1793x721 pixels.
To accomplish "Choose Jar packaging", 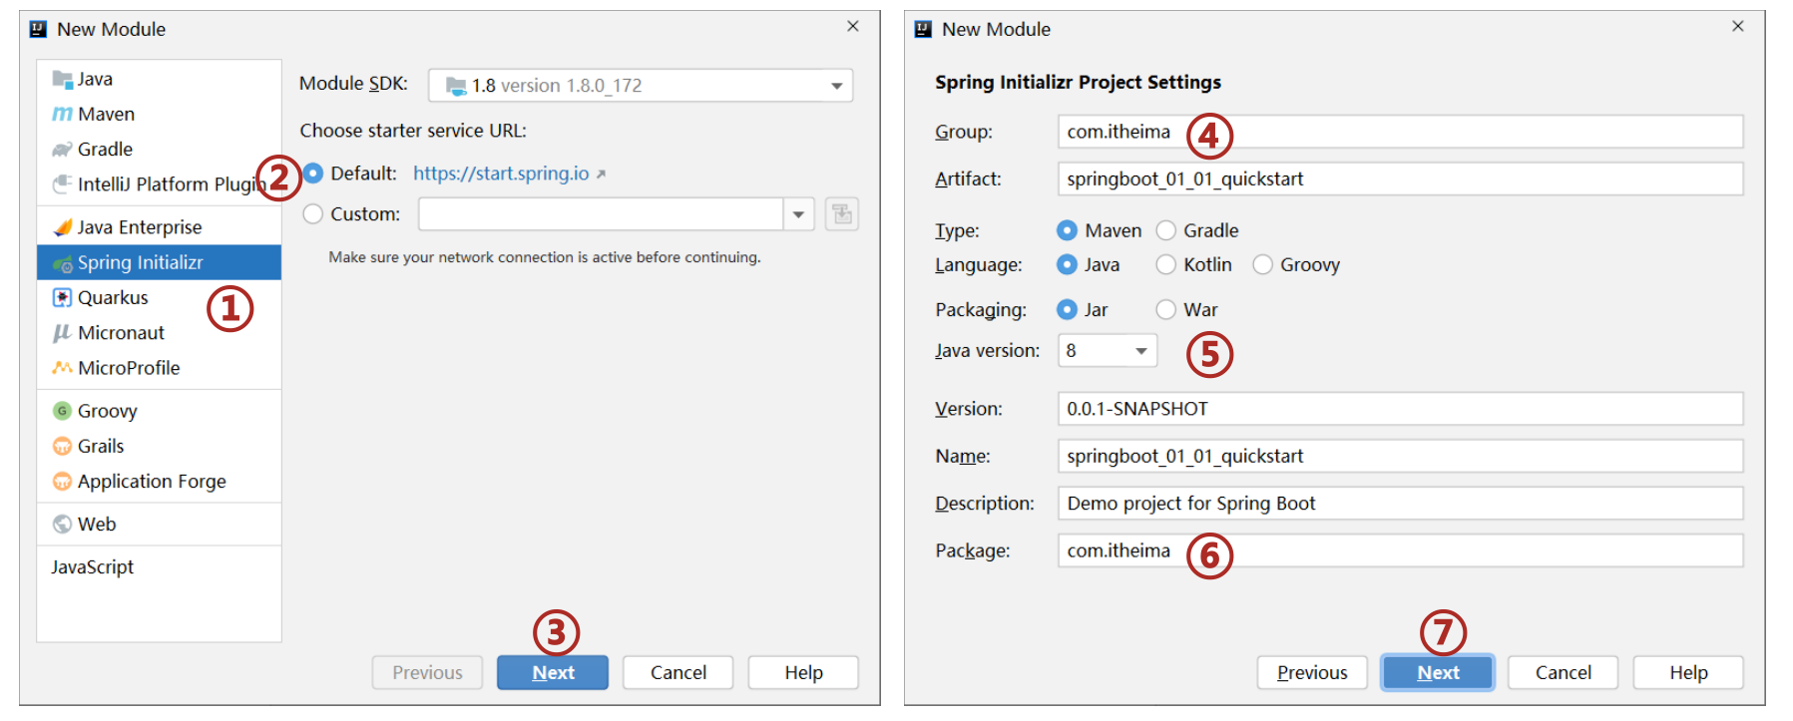I will click(x=1068, y=310).
